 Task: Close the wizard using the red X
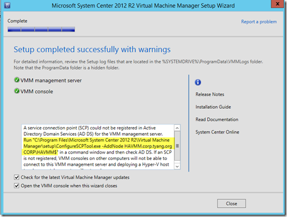277,4
